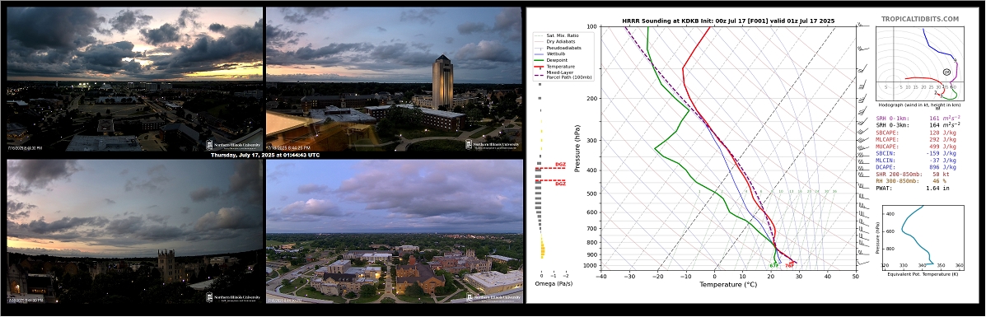This screenshot has width=986, height=317.
Task: Open the sunset webcam view with dark clouds
Action: point(134,79)
